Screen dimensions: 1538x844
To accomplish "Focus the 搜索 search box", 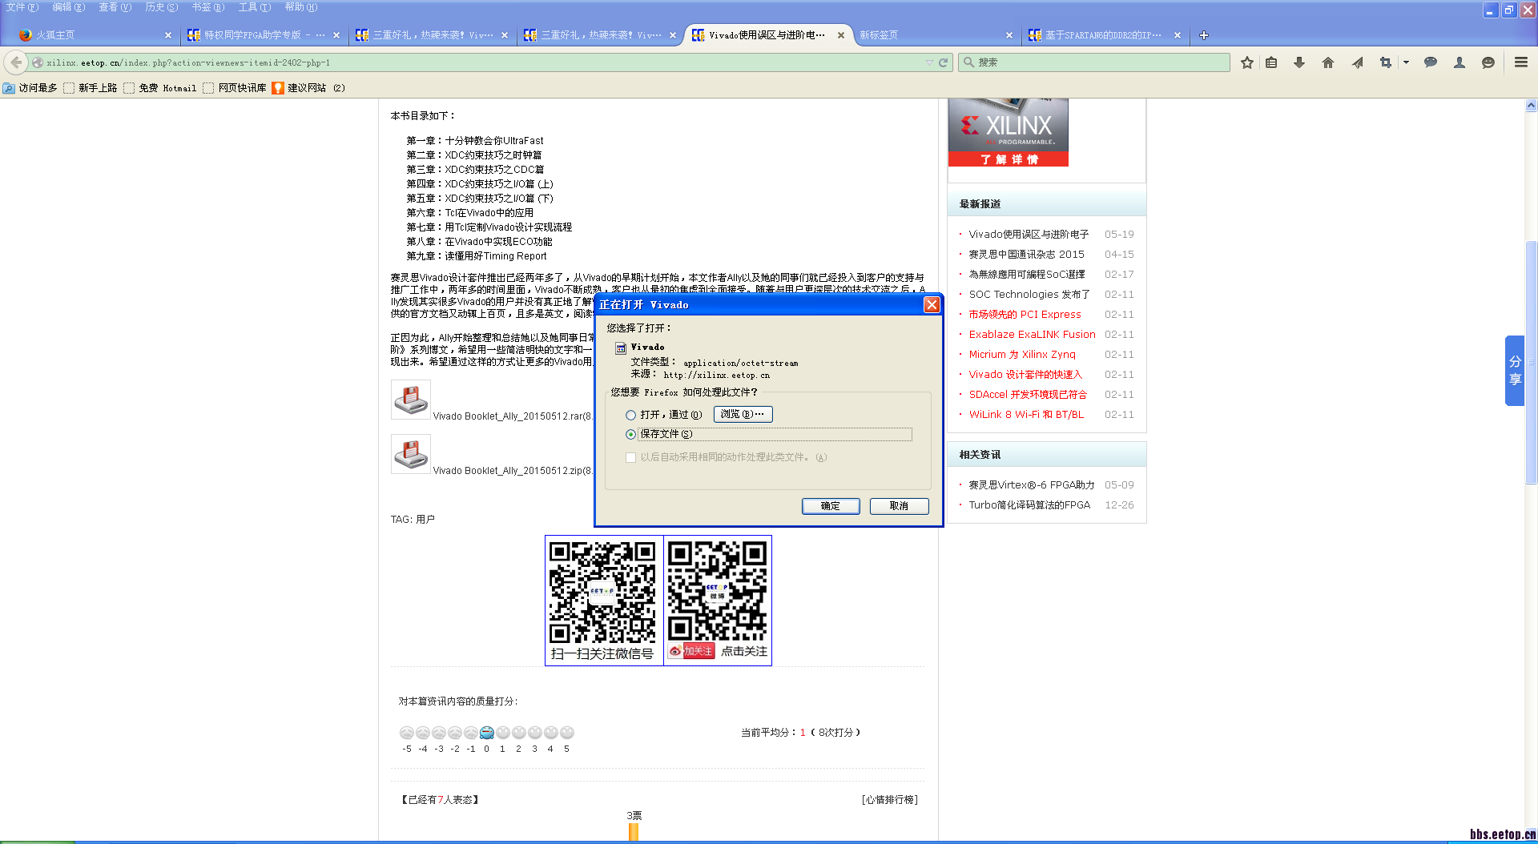I will pos(1094,62).
